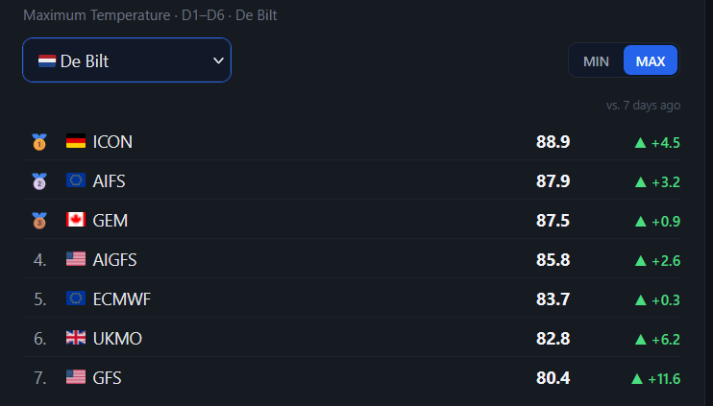This screenshot has height=406, width=713.
Task: Switch to MIN temperature
Action: (x=596, y=60)
